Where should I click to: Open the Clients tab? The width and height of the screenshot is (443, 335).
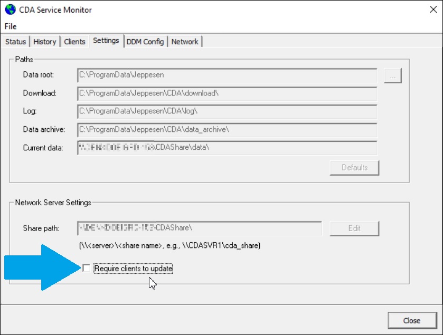74,42
